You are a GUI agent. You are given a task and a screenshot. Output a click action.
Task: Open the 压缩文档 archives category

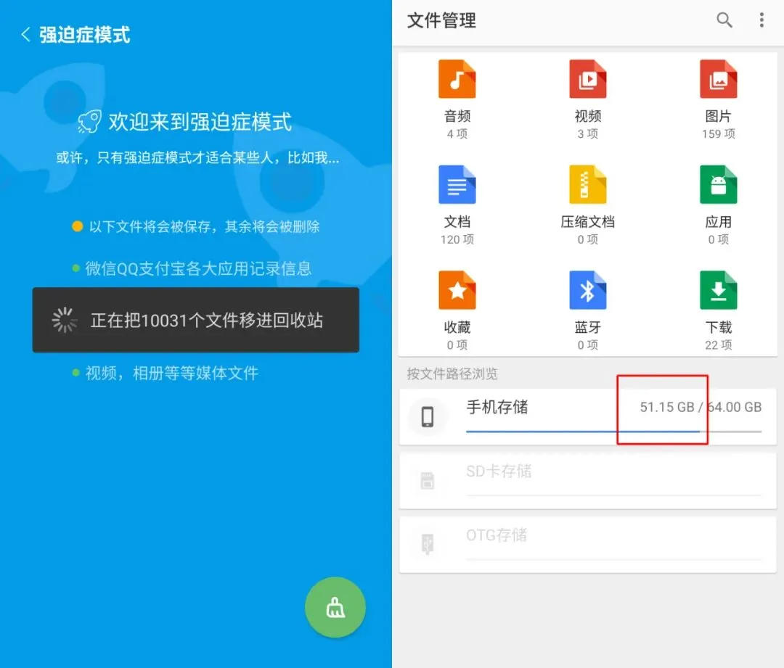tap(587, 205)
